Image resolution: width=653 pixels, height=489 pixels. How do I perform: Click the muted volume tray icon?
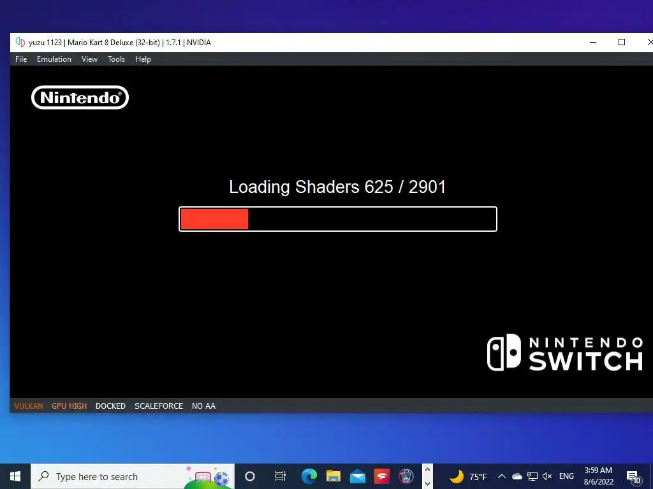(x=547, y=476)
